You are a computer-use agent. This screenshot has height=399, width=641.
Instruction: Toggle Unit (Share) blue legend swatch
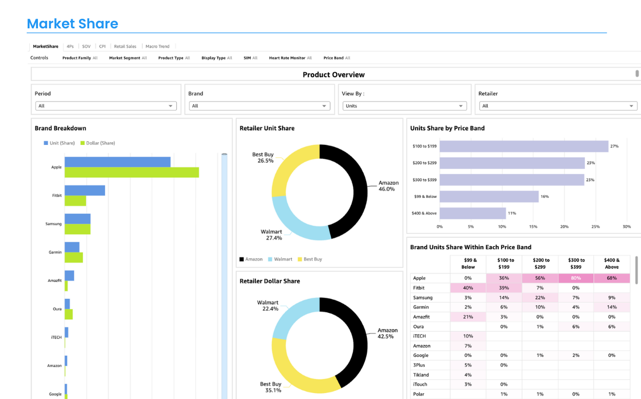point(46,143)
